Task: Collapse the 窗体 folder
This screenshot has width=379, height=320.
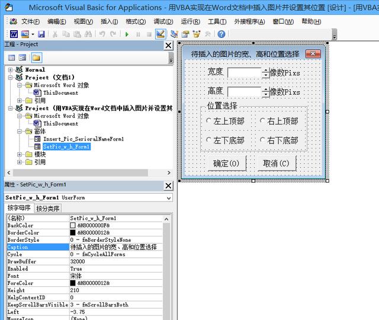Action: [20, 132]
